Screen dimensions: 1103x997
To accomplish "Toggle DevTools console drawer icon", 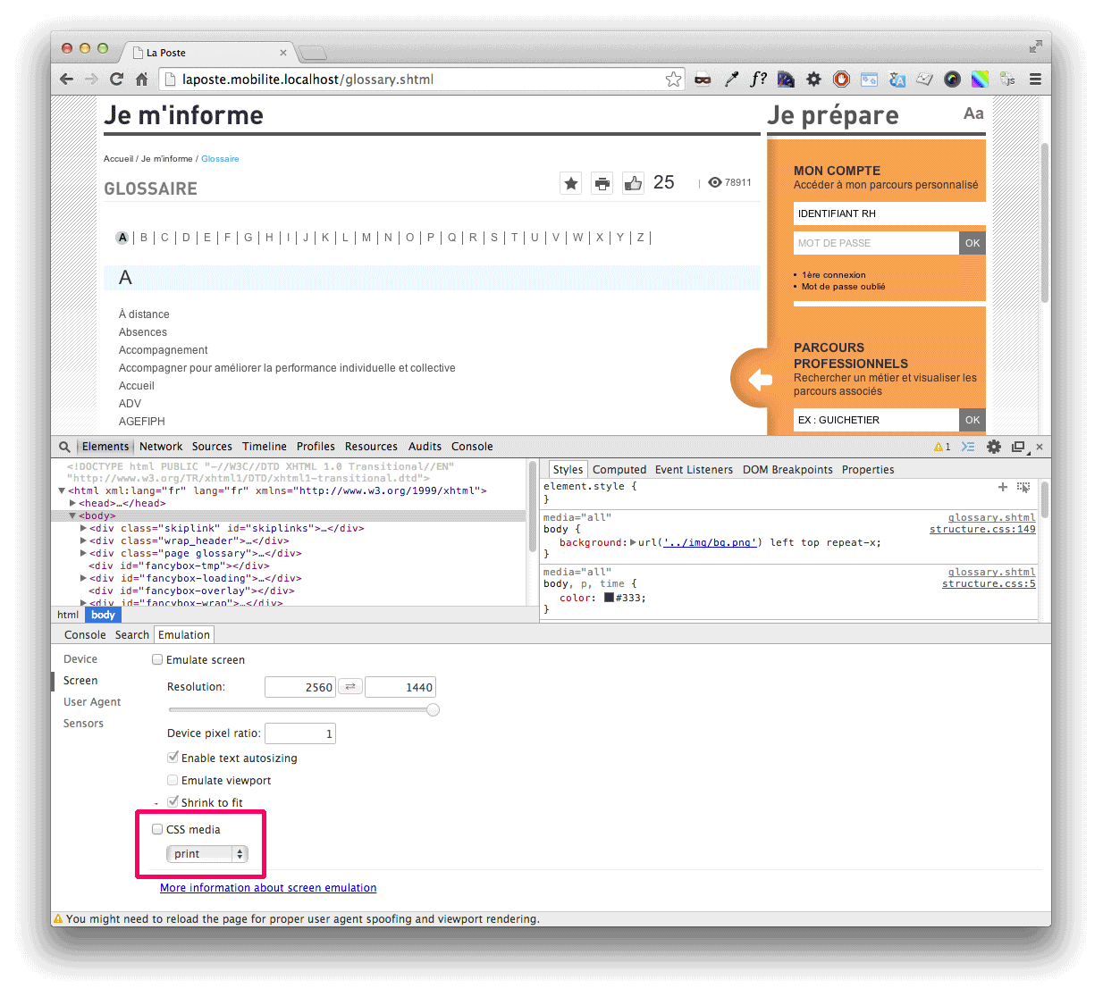I will [x=968, y=447].
